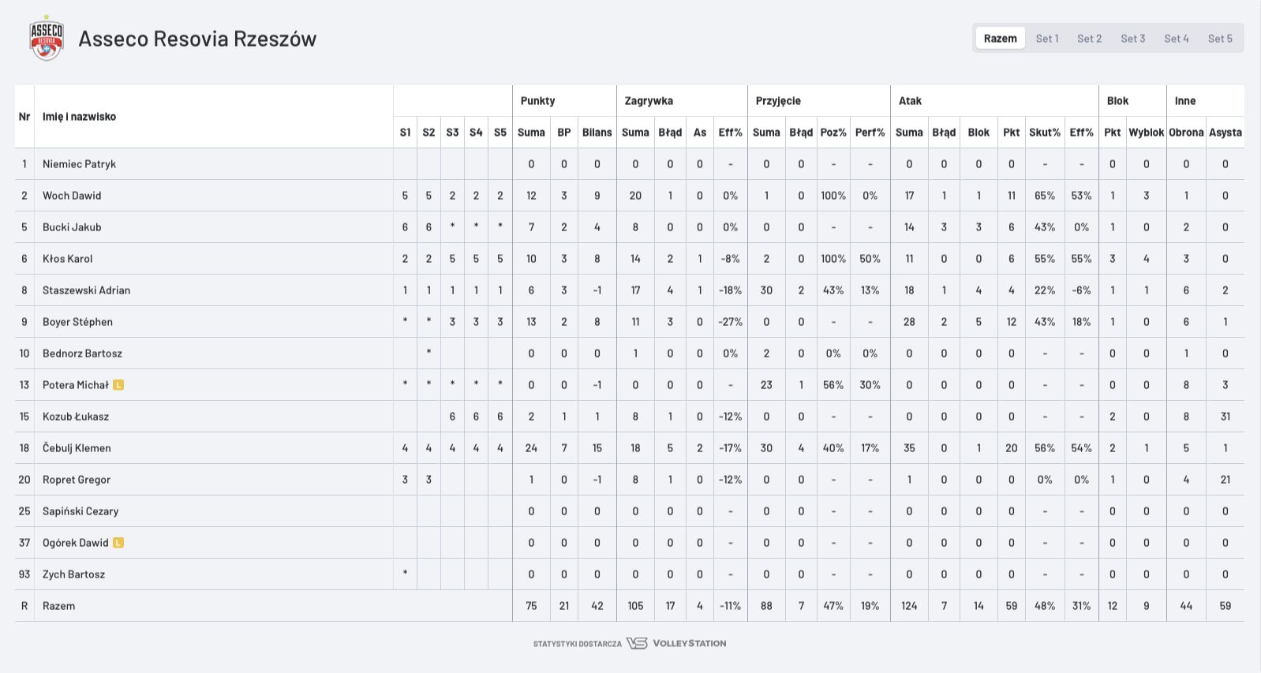Click player name Boyer Stéphen
Viewport: 1261px width, 673px height.
click(77, 322)
